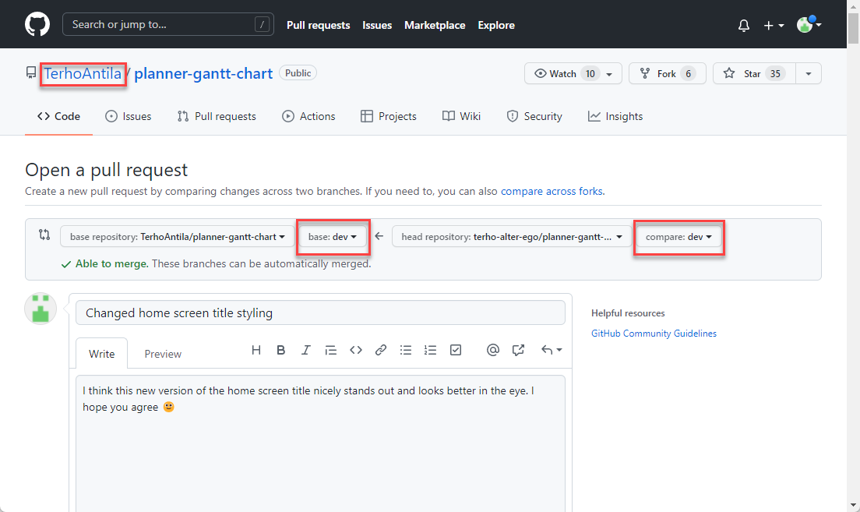Add a numbered list
Viewport: 860px width, 512px height.
point(431,350)
